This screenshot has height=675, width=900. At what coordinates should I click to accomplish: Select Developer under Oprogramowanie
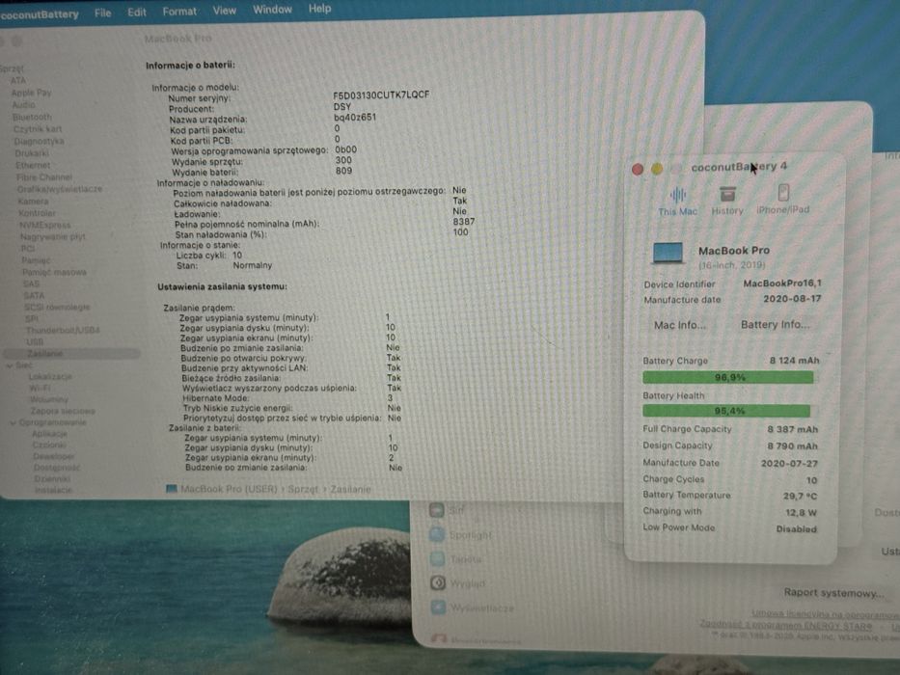(54, 456)
